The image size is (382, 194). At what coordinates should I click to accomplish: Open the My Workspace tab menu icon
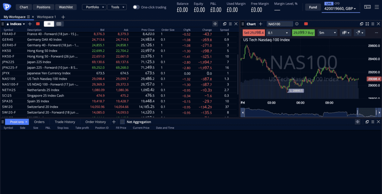tap(28, 17)
